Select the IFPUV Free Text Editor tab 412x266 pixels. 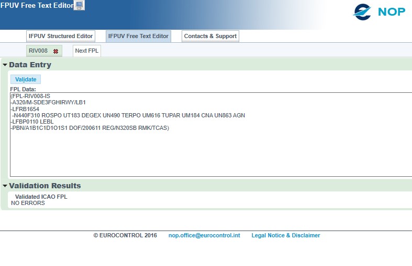pos(139,36)
